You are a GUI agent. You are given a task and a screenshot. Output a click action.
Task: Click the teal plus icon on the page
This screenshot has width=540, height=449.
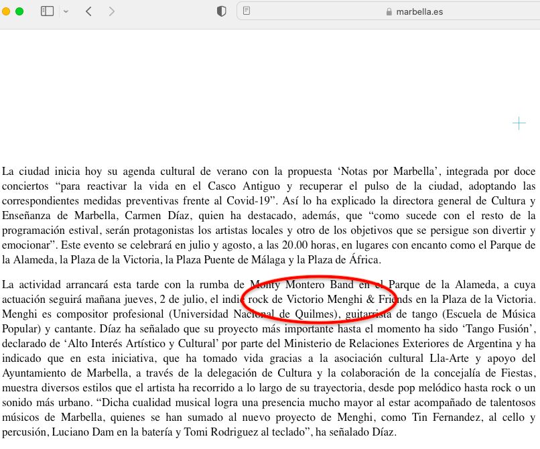[519, 123]
